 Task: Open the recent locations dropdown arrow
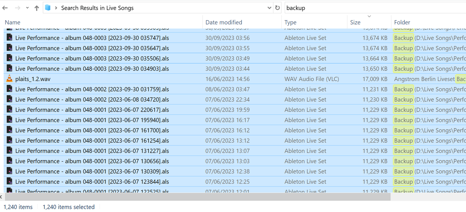(x=27, y=8)
